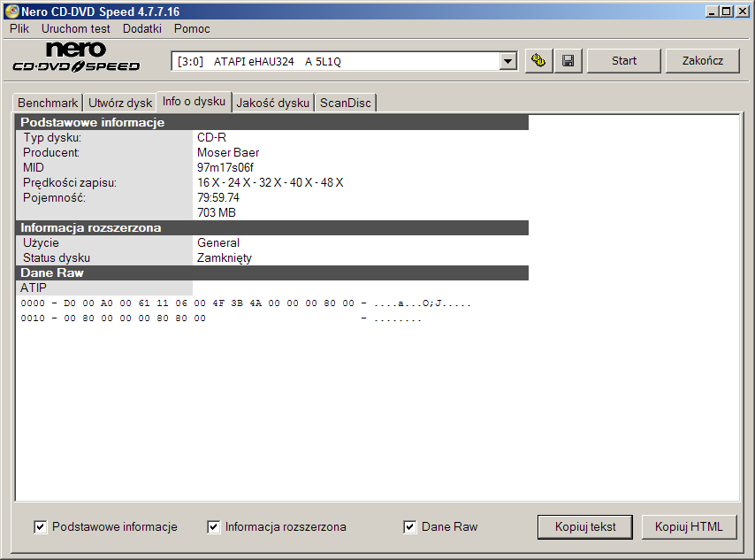Click the MID label
The image size is (755, 560).
click(x=34, y=167)
